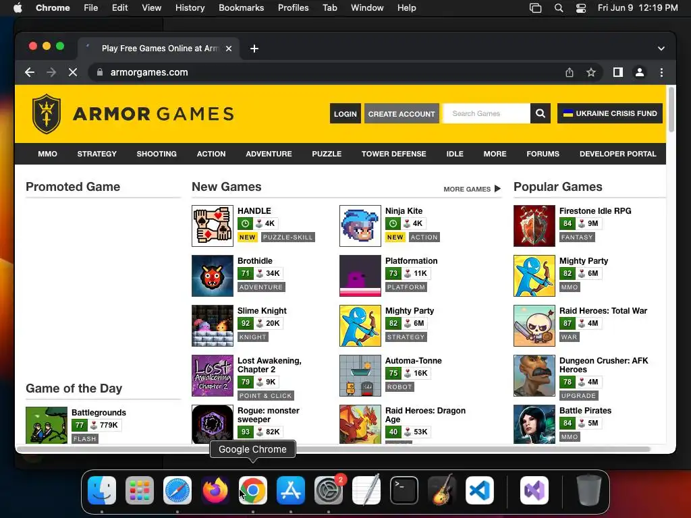The width and height of the screenshot is (691, 518).
Task: Launch Firefox from the Dock
Action: tap(215, 490)
